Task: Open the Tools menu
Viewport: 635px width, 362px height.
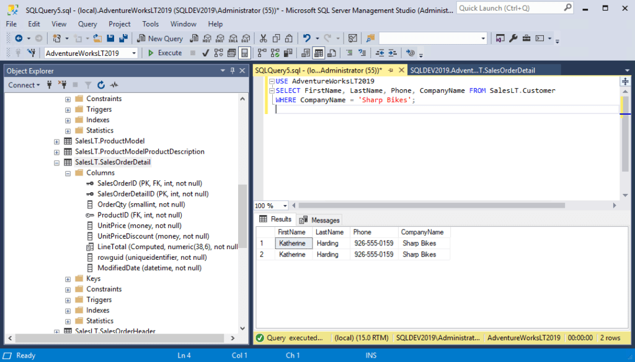Action: click(x=150, y=24)
